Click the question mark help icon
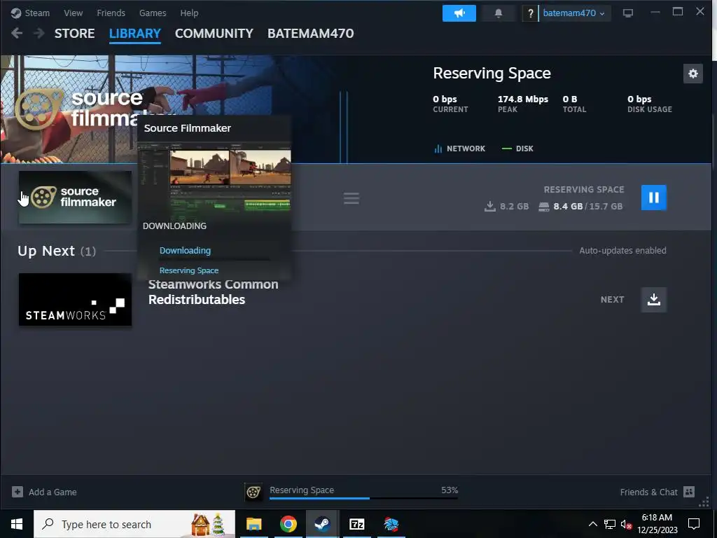The width and height of the screenshot is (717, 538). pyautogui.click(x=530, y=13)
